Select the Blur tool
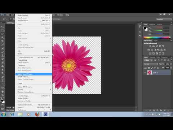This screenshot has width=173, height=130. 3,70
